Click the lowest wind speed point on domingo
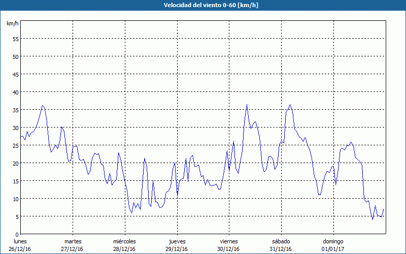This screenshot has height=254, width=406. click(x=373, y=219)
